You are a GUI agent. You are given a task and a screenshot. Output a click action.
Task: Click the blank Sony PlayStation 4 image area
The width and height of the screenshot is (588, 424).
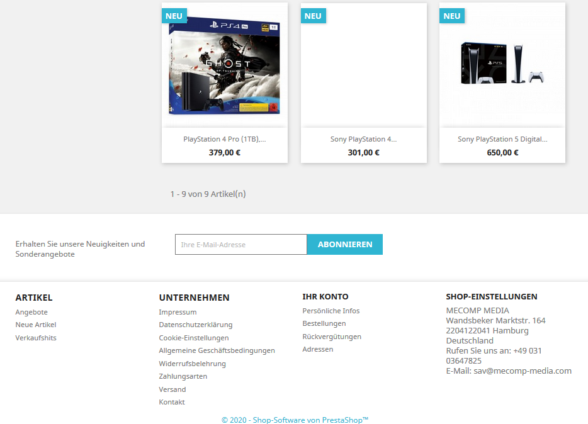(364, 65)
